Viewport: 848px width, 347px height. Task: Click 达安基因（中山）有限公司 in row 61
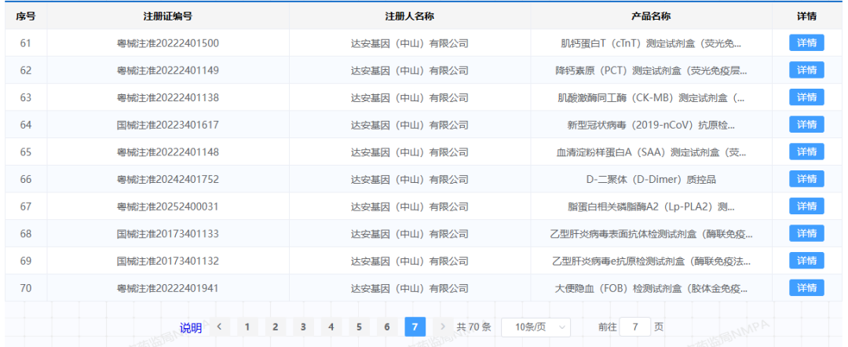pos(409,43)
